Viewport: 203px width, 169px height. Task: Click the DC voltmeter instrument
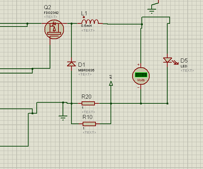point(141,76)
